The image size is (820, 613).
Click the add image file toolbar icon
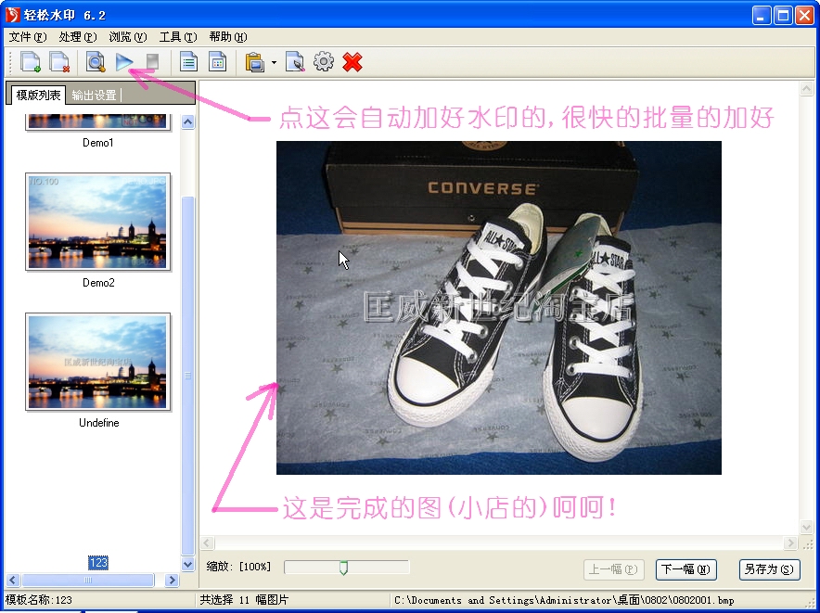(x=31, y=62)
